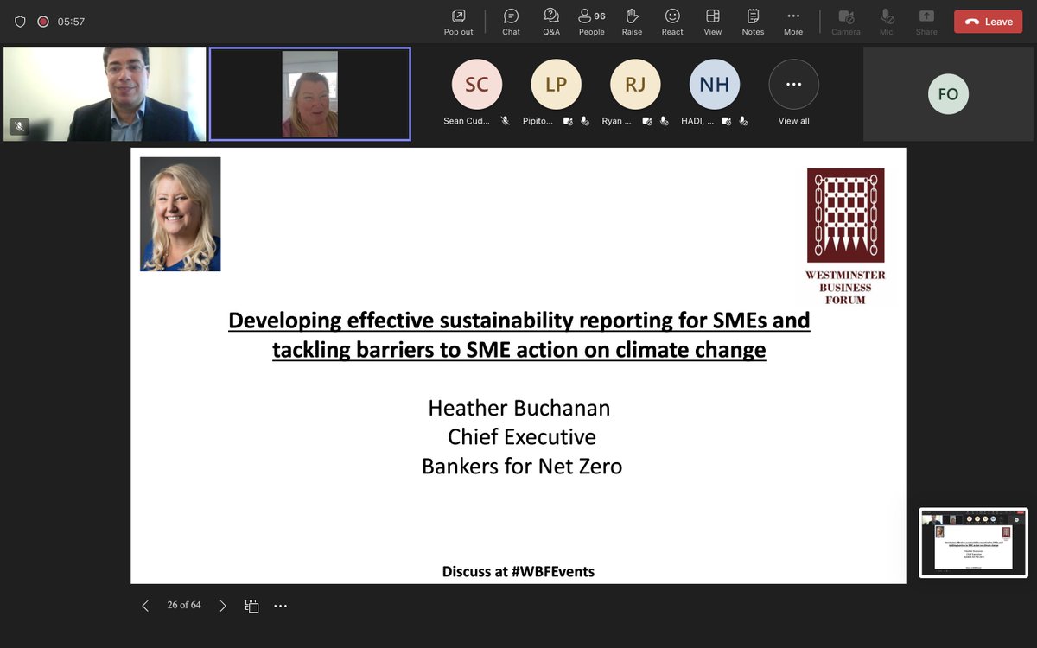
Task: Open the Q&A panel
Action: click(x=551, y=21)
